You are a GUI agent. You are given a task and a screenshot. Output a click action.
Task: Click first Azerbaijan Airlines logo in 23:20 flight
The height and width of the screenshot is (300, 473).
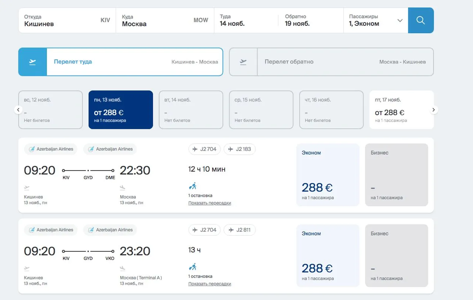(31, 230)
